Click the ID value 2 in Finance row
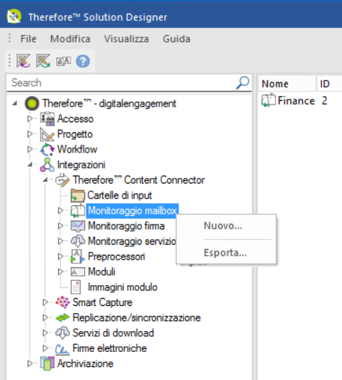 click(325, 101)
